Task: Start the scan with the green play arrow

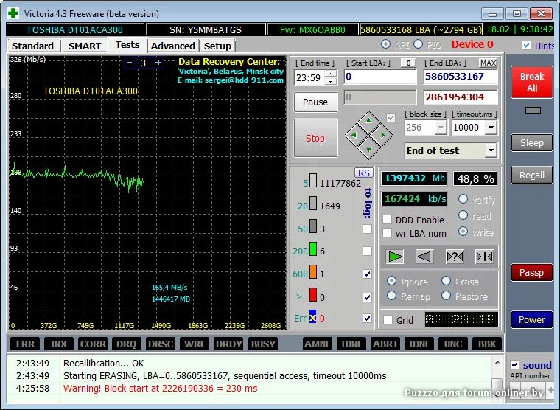Action: pos(395,257)
